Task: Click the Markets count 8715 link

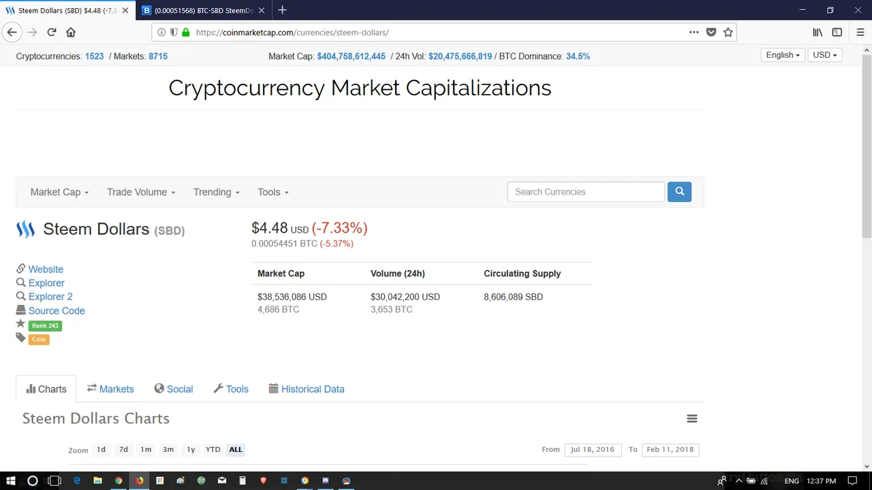Action: [158, 56]
